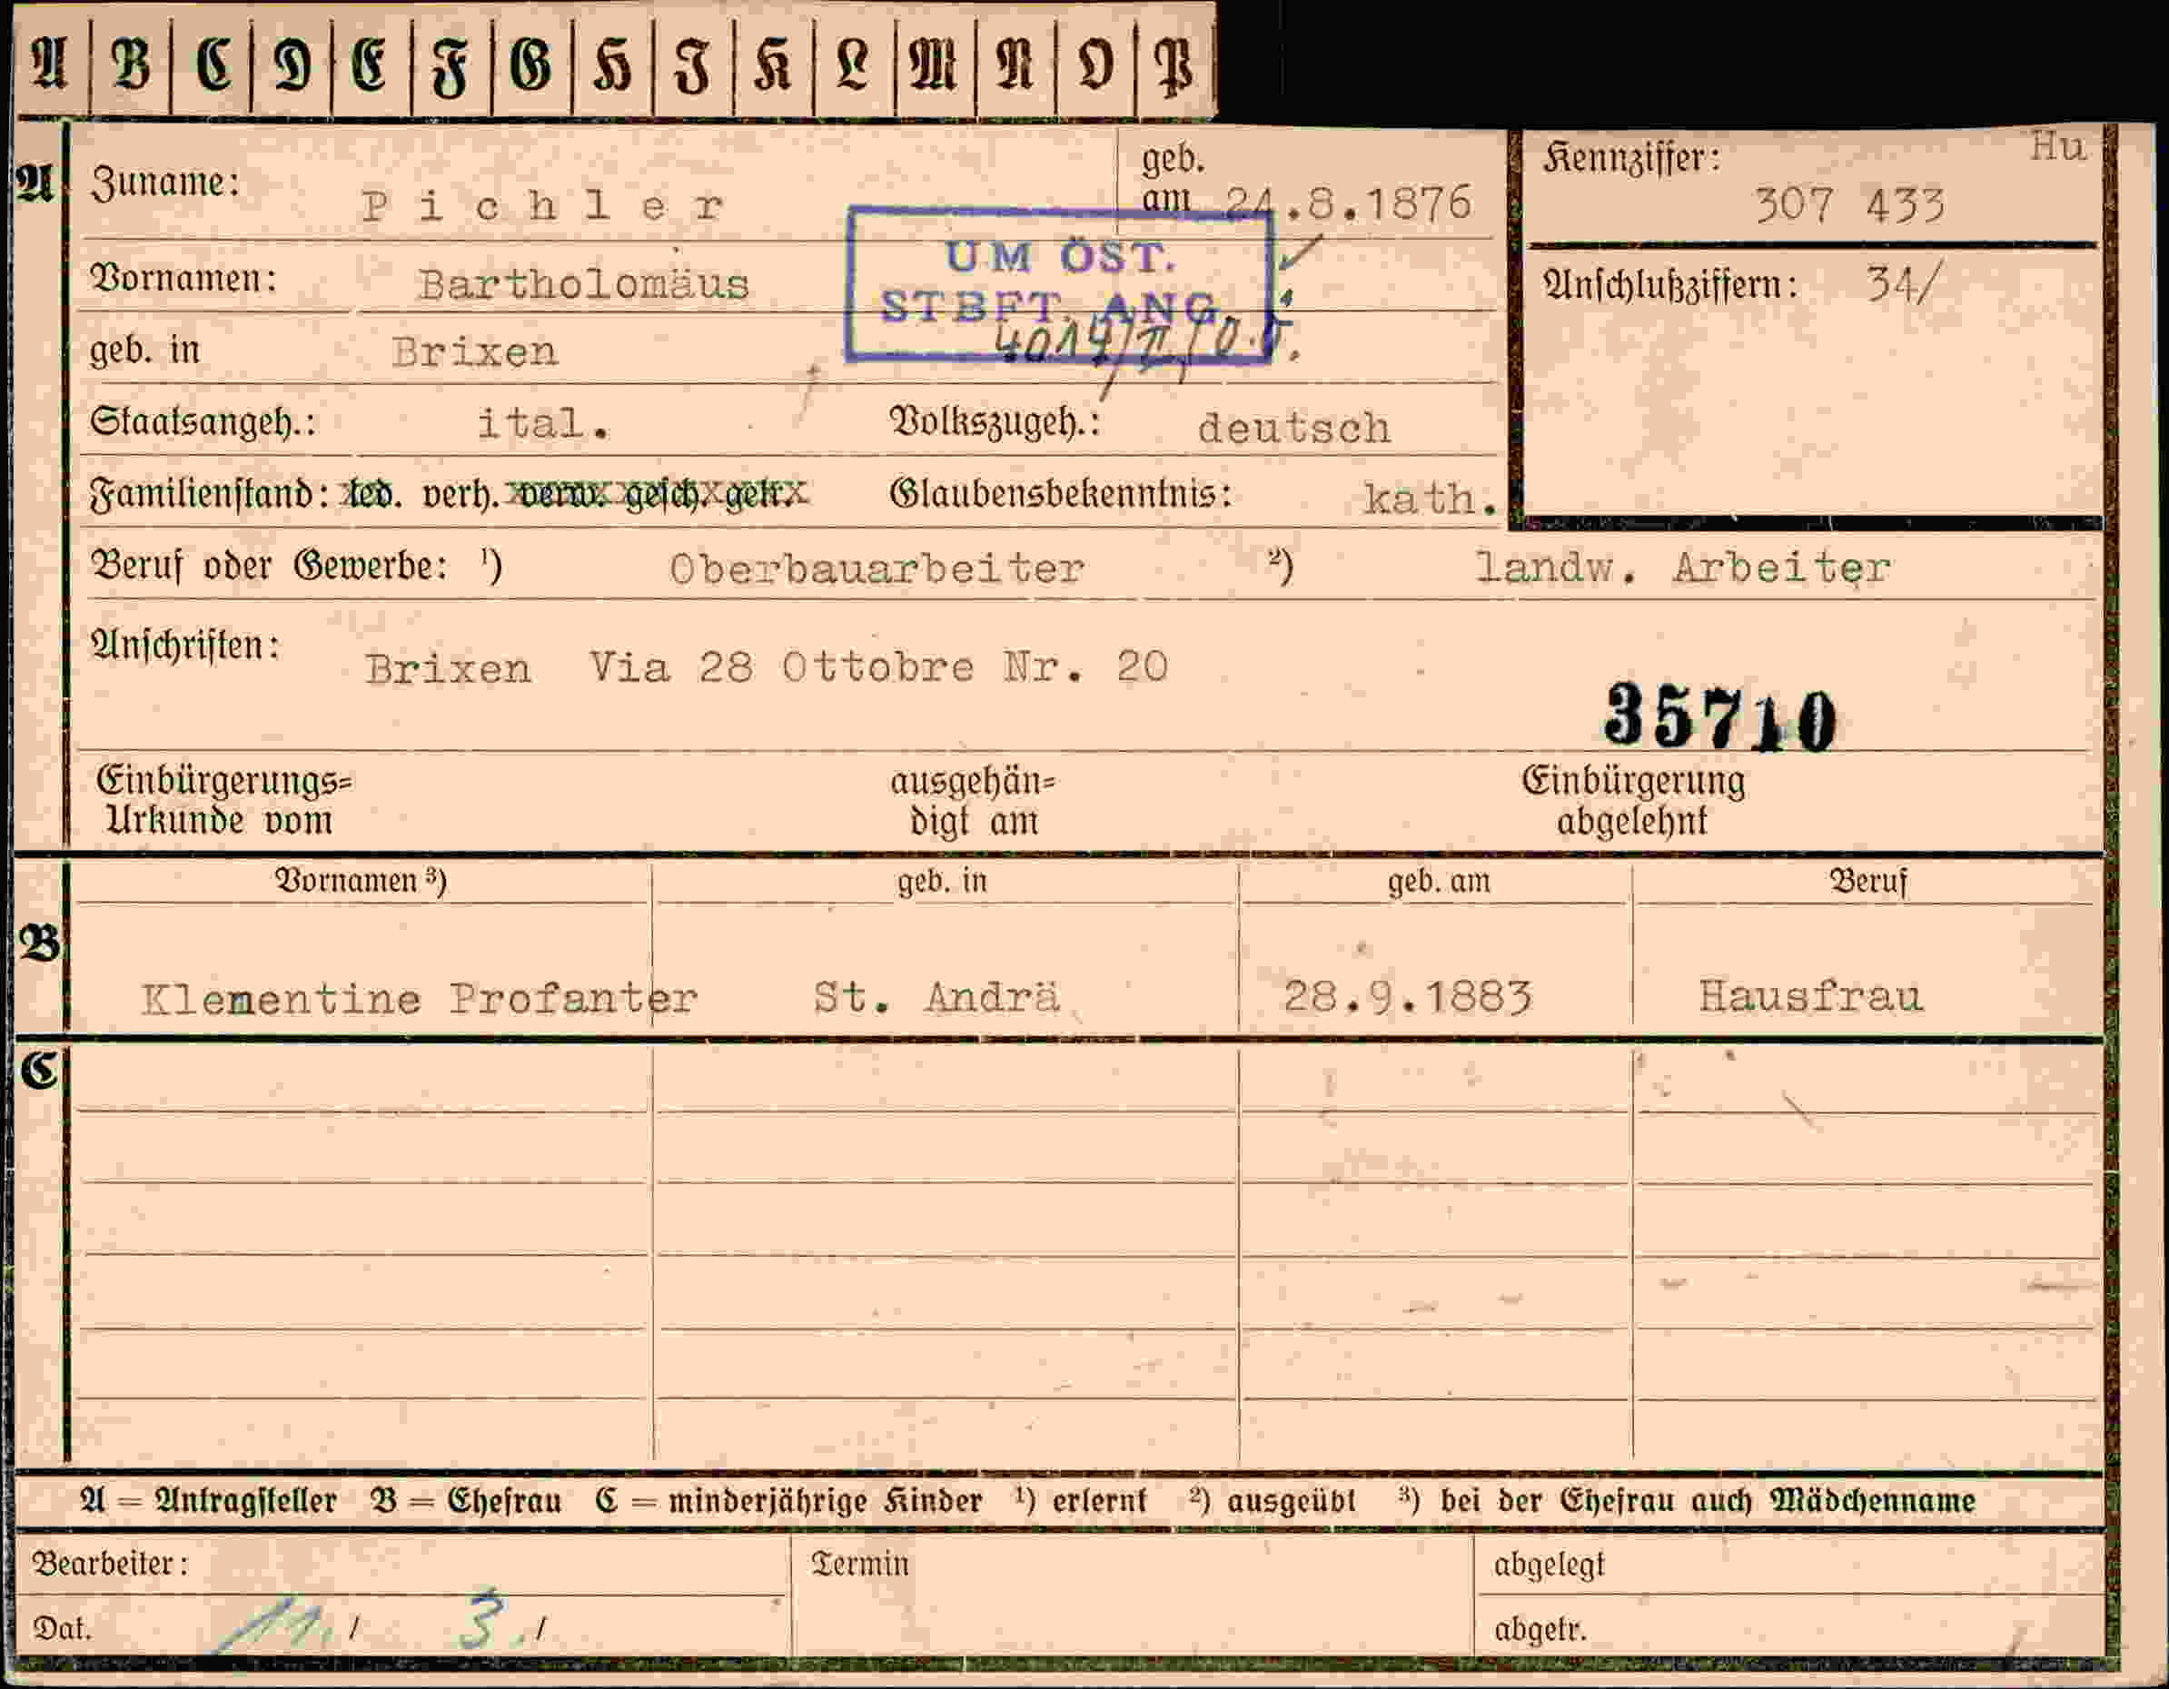Select the Fraktur letter M index tab
2169x1689 pixels.
click(x=935, y=64)
